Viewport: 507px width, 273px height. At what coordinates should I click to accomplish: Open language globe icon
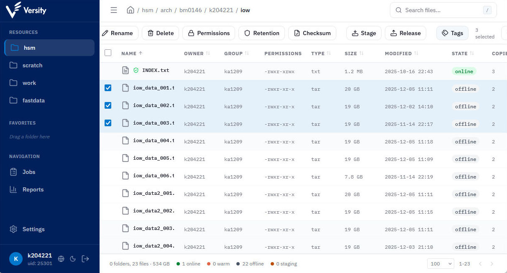61,259
